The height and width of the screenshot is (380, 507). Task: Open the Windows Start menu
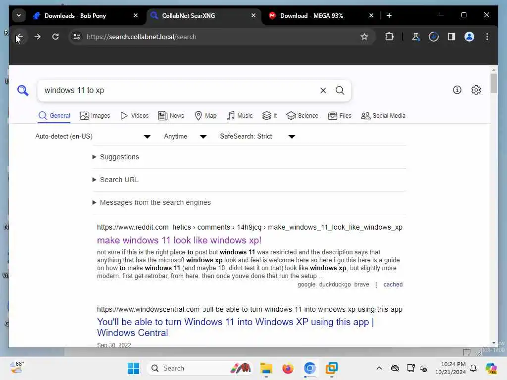(x=133, y=368)
